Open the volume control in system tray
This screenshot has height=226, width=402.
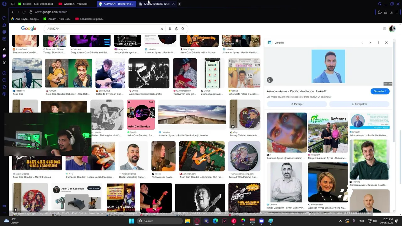[375, 221]
